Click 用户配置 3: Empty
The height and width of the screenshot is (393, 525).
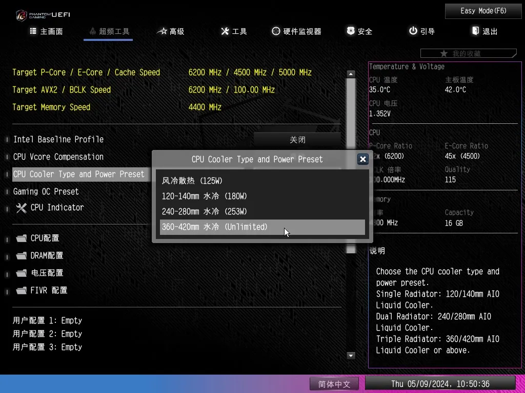coord(47,347)
